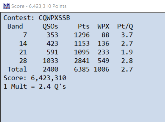Click the '1 Mult = 2.4 Q's' line

[35, 86]
